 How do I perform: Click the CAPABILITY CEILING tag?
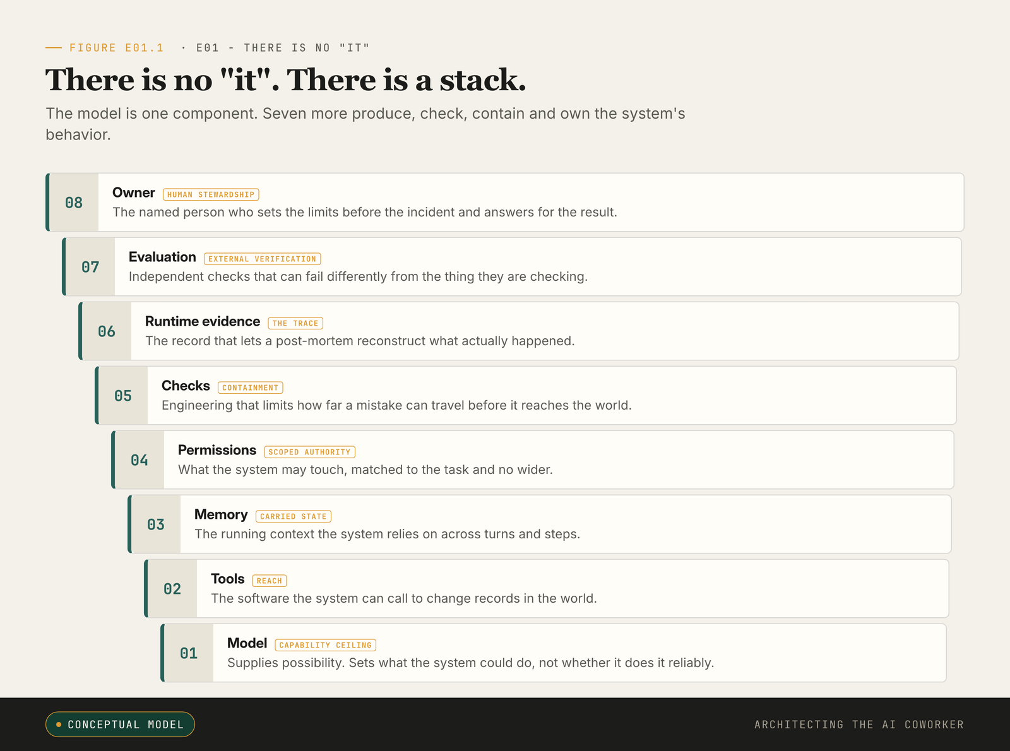[x=326, y=645]
